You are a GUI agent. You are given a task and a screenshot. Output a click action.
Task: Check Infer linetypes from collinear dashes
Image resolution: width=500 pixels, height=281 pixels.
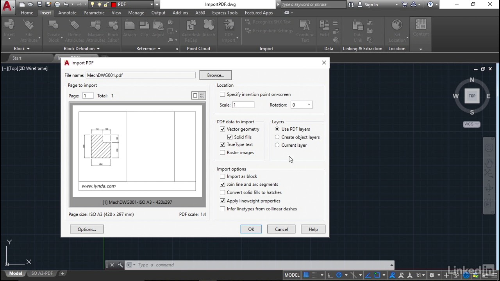[223, 209]
